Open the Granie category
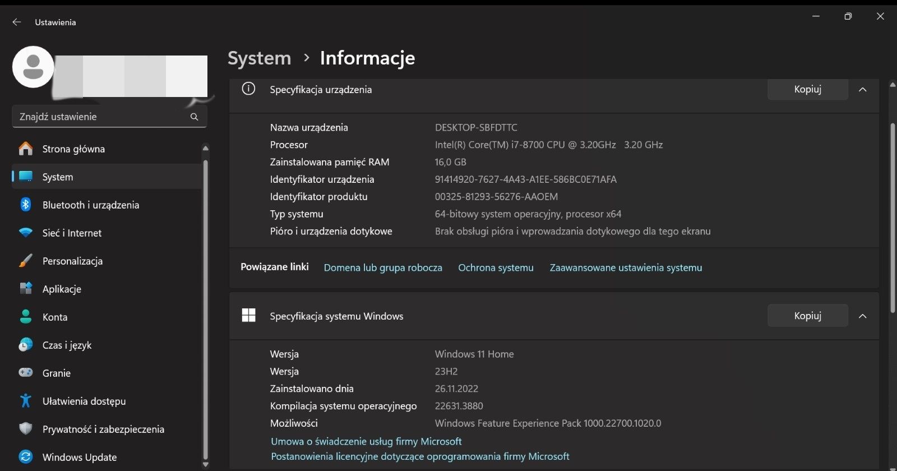 click(107, 373)
